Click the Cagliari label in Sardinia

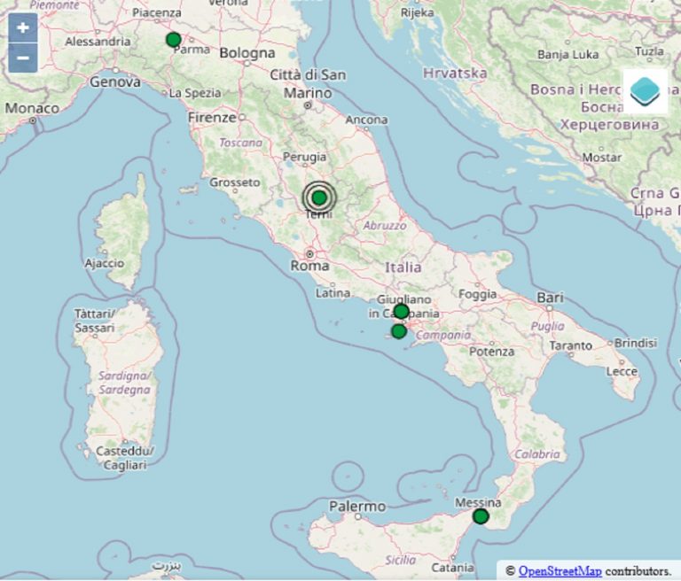click(125, 464)
